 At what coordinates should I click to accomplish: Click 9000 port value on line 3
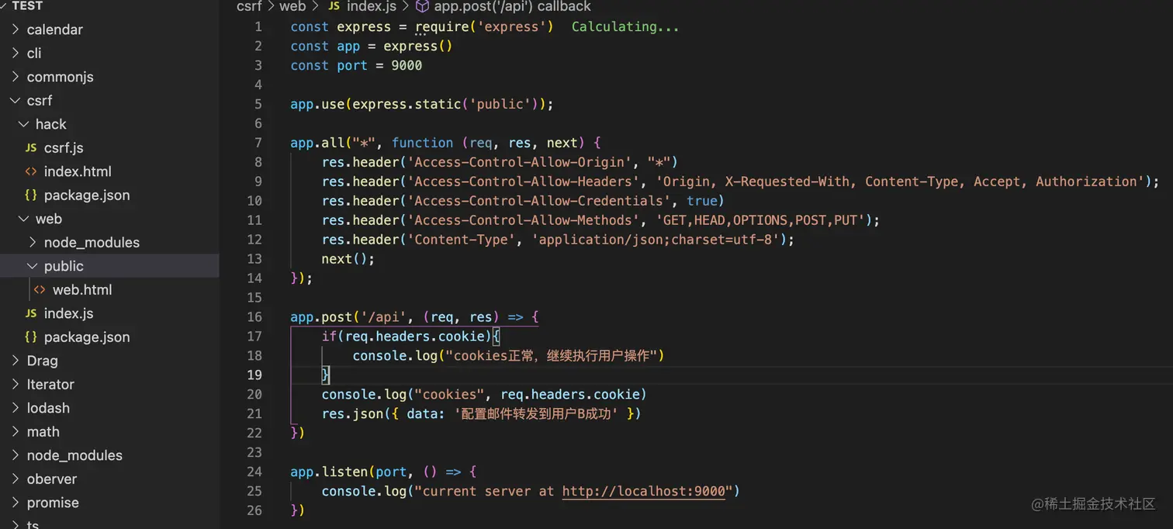click(x=407, y=65)
